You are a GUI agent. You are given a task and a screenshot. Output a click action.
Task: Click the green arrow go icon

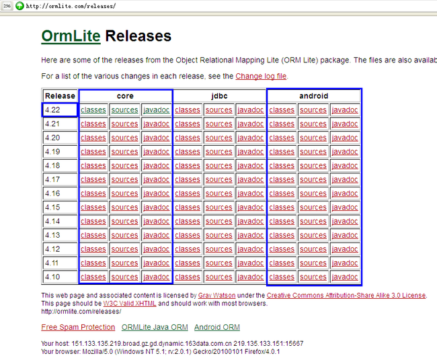click(19, 5)
